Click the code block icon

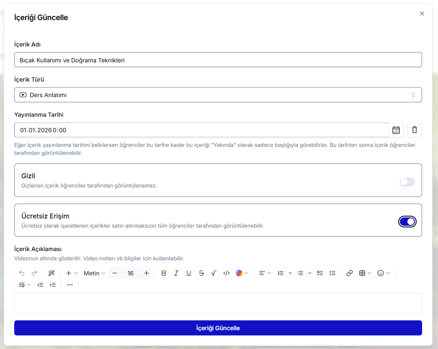pyautogui.click(x=227, y=273)
